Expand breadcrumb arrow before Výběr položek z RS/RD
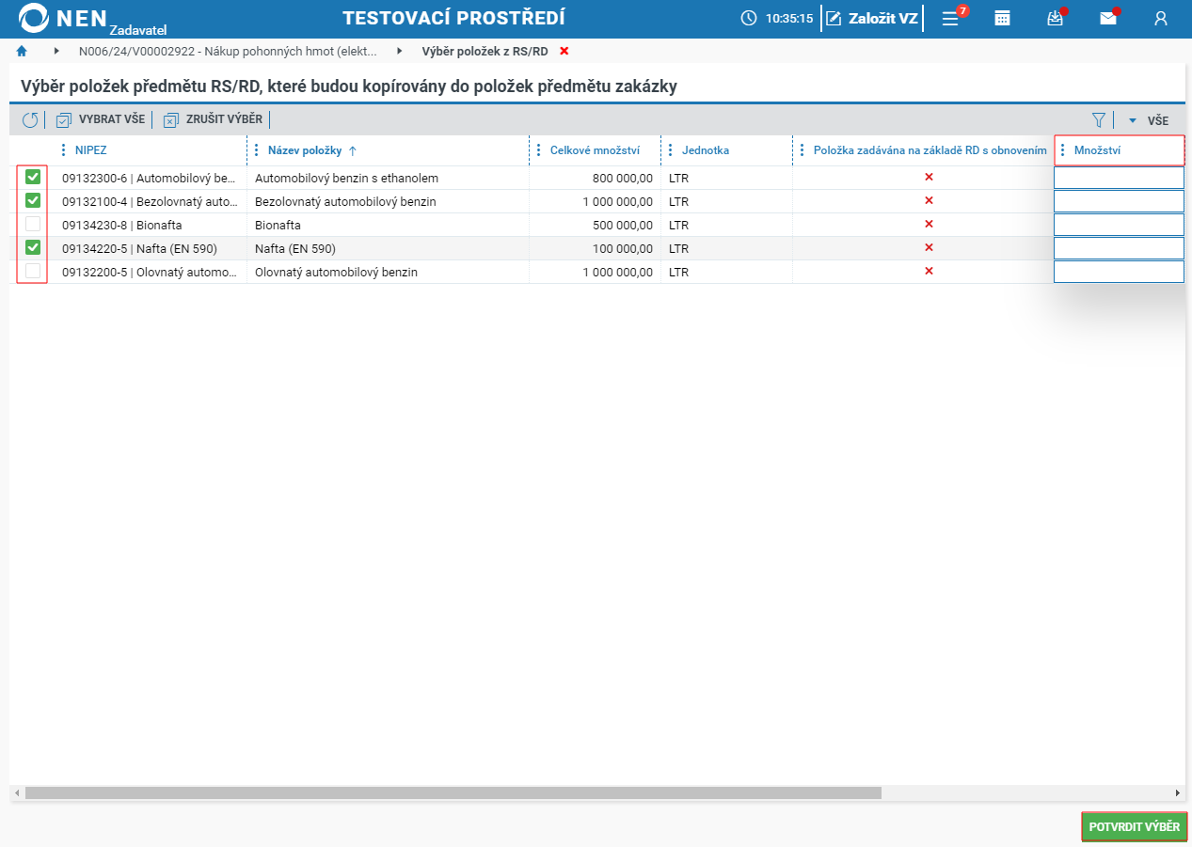The width and height of the screenshot is (1192, 847). click(x=400, y=51)
